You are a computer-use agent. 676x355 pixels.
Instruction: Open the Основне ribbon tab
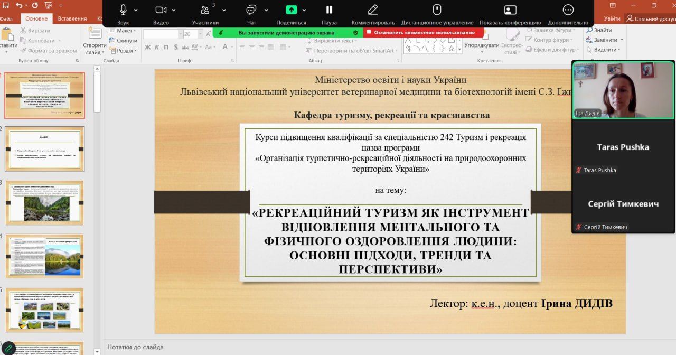point(36,18)
